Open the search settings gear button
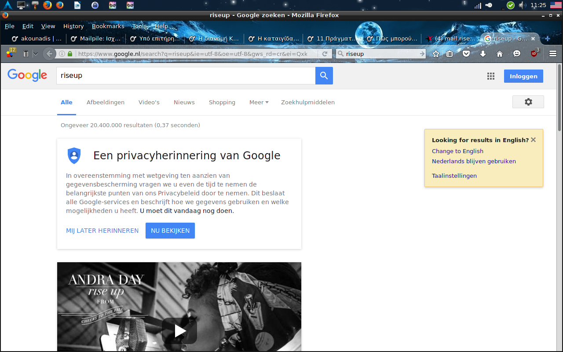 528,102
